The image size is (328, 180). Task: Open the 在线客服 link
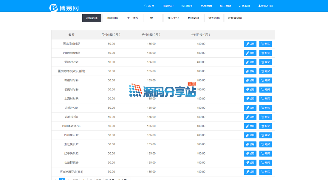point(245,6)
